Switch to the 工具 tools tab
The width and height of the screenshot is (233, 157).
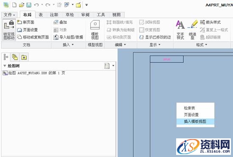coord(101,15)
